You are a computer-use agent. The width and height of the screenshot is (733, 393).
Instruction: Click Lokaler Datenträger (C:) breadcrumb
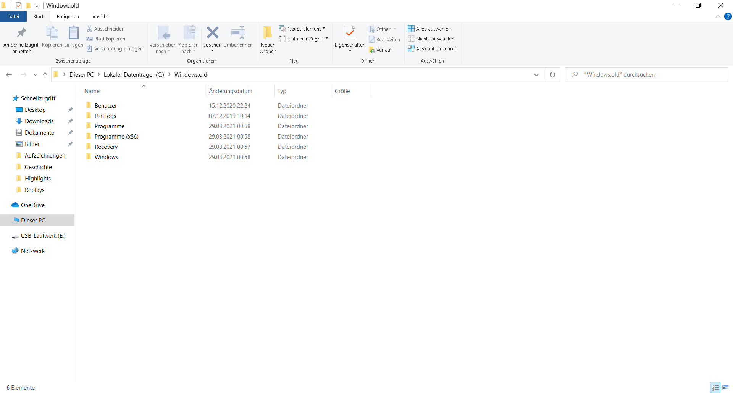pos(134,75)
